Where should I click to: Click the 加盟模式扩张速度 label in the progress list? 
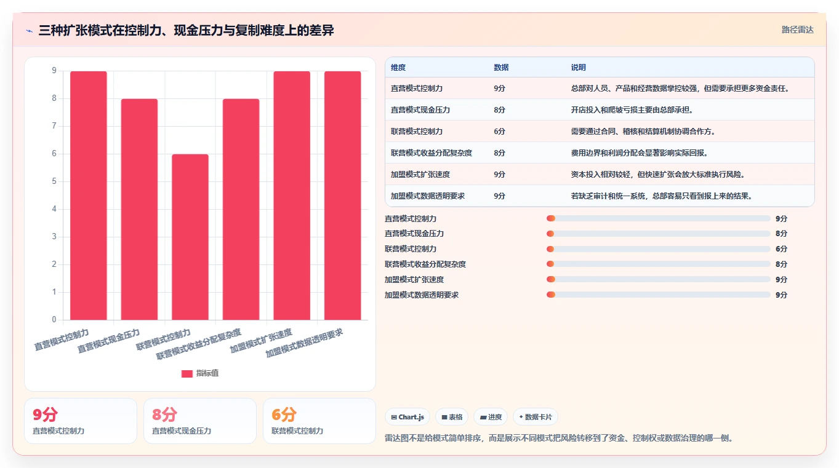tap(414, 279)
